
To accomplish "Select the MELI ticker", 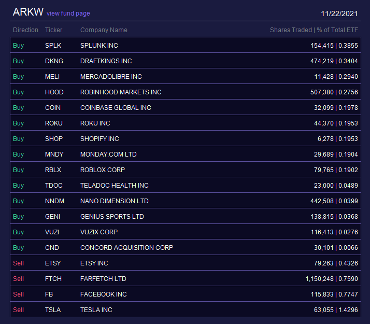I will click(x=52, y=76).
